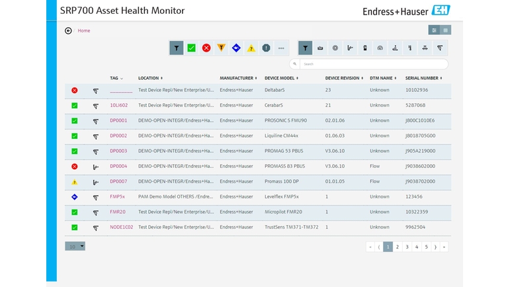Click the previous page single arrow
510x287 pixels.
coord(379,247)
